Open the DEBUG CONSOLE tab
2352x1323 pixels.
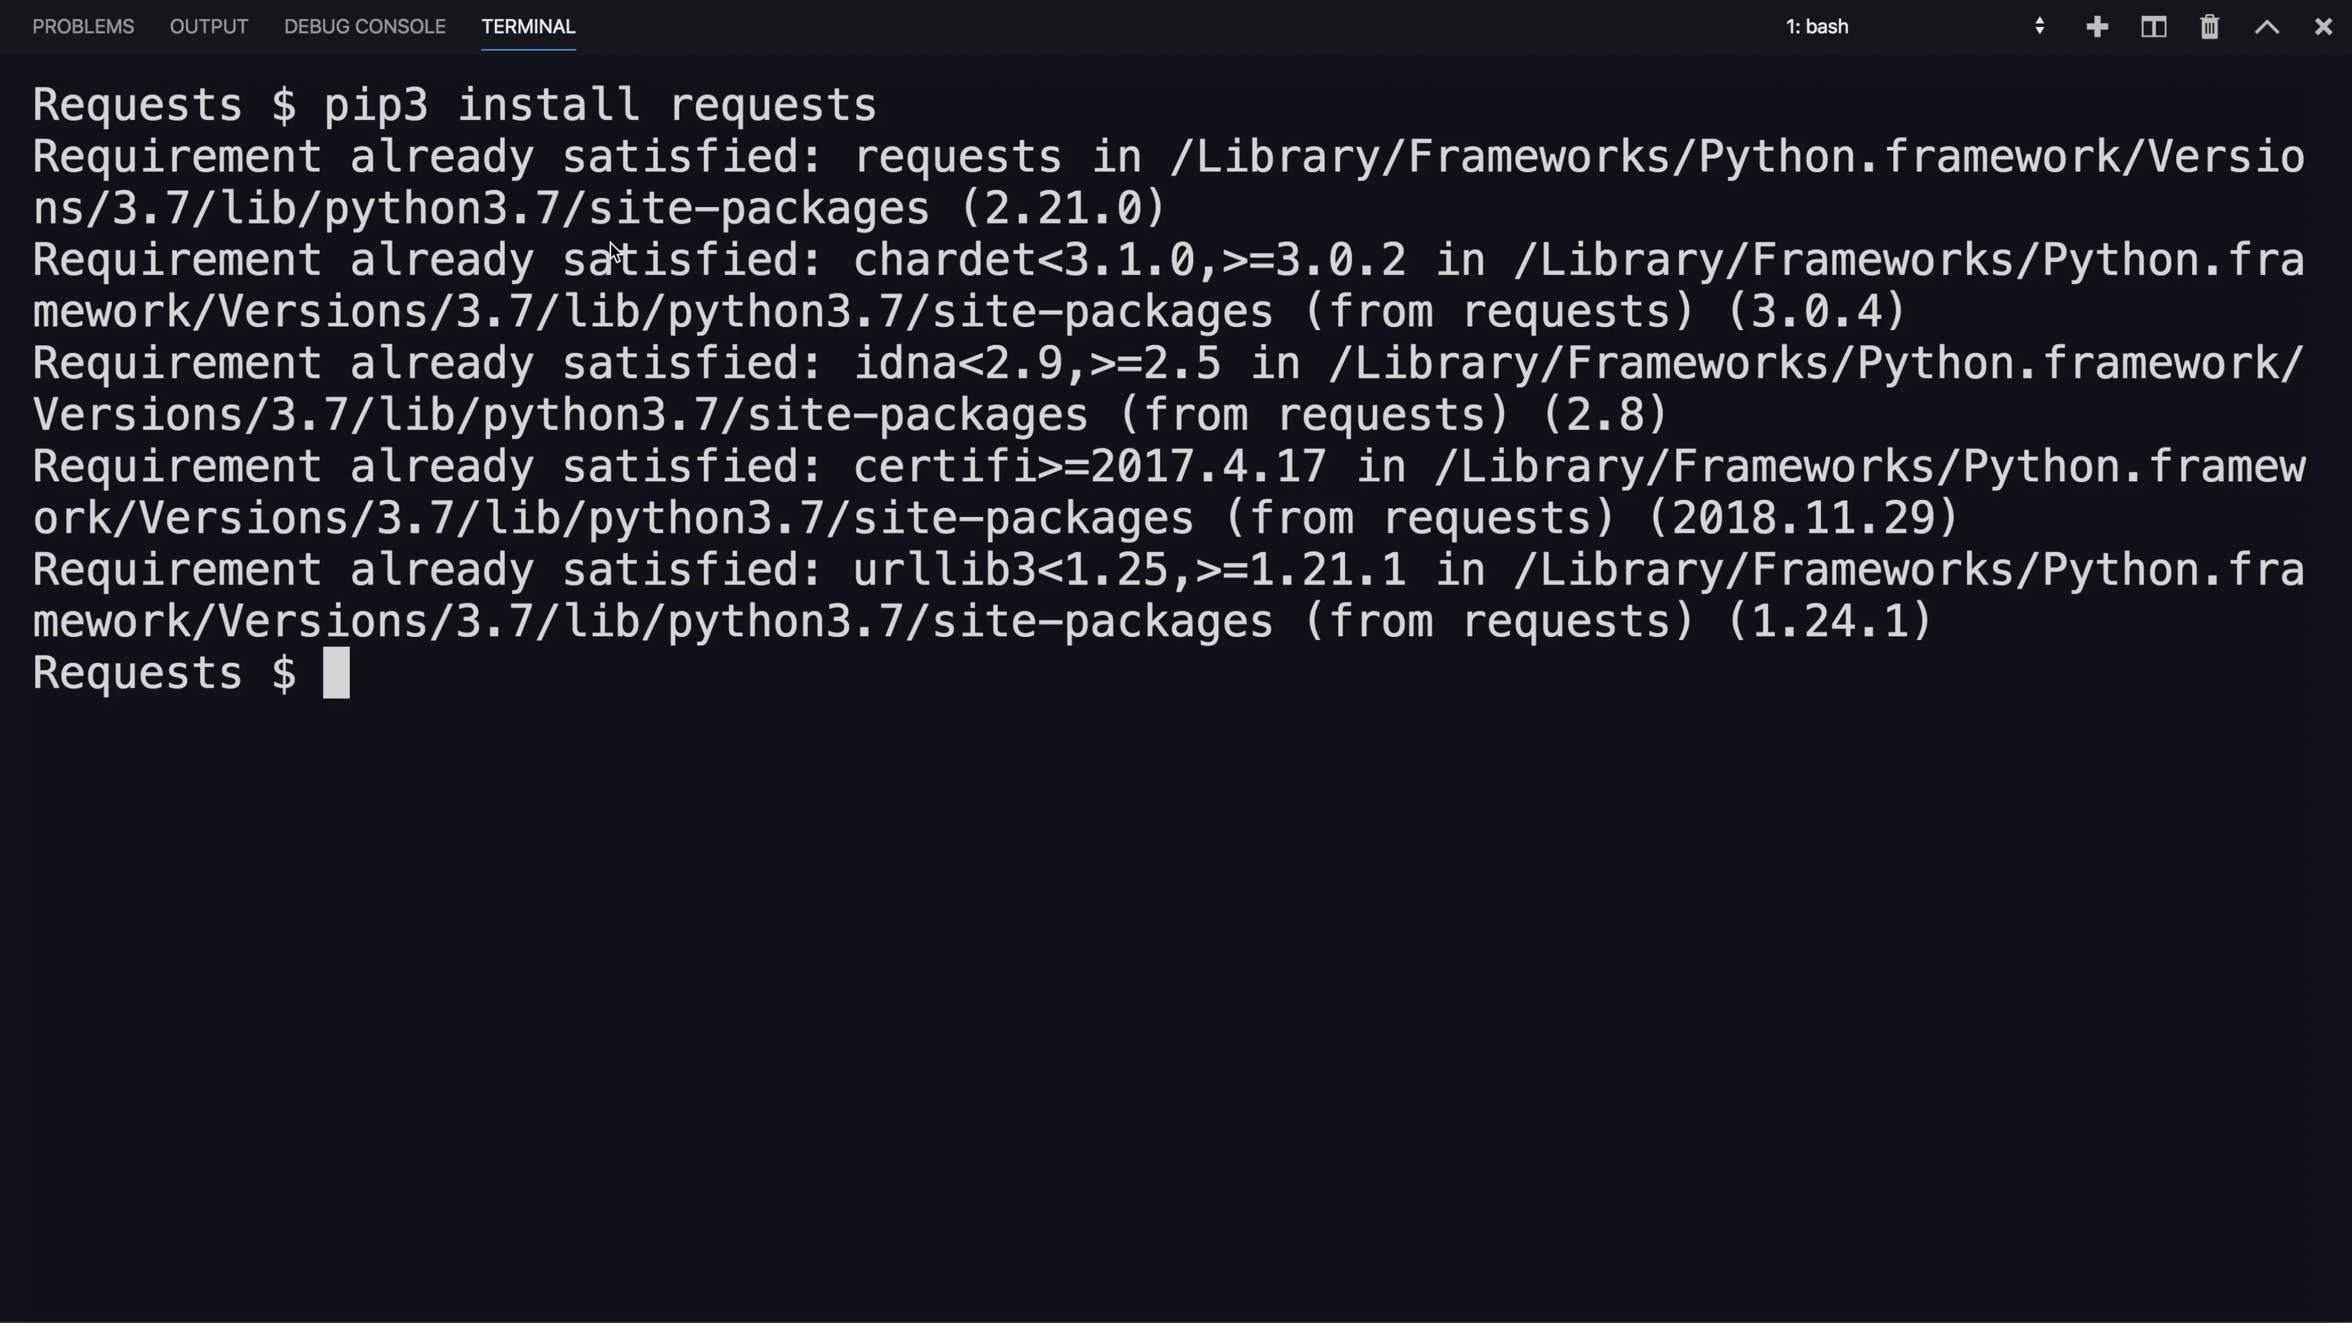click(x=364, y=26)
